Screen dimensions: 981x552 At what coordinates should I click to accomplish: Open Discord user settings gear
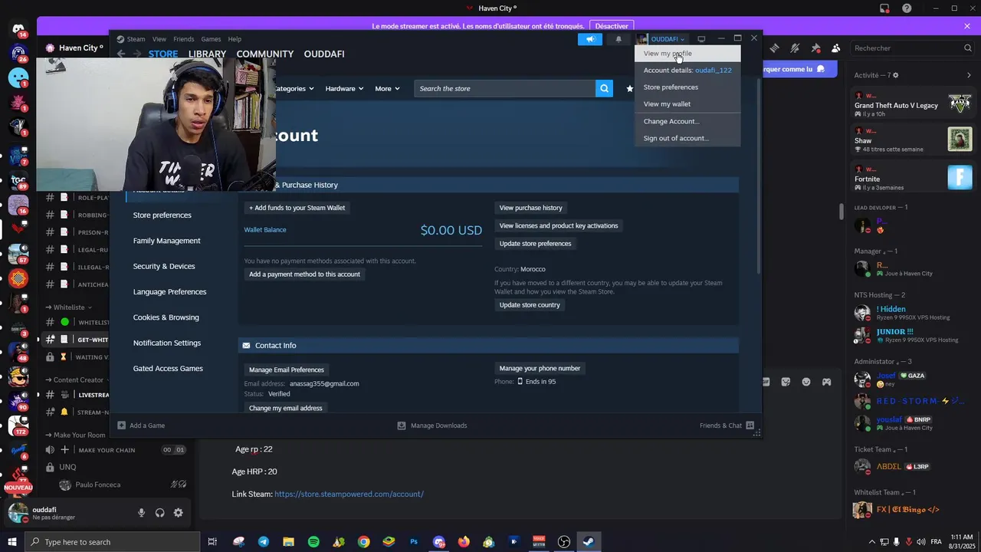179,513
